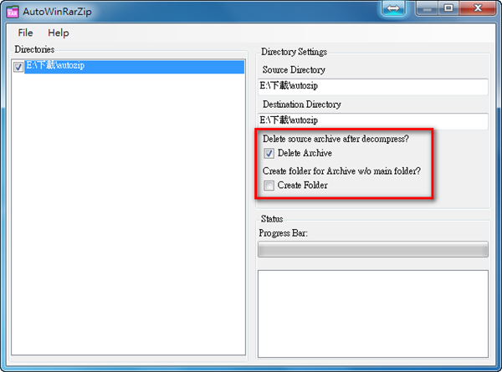Click the 'Source Directory' label

point(294,69)
